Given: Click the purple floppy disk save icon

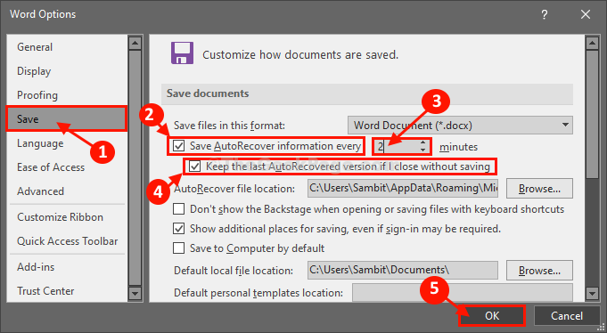Looking at the screenshot, I should pyautogui.click(x=182, y=53).
